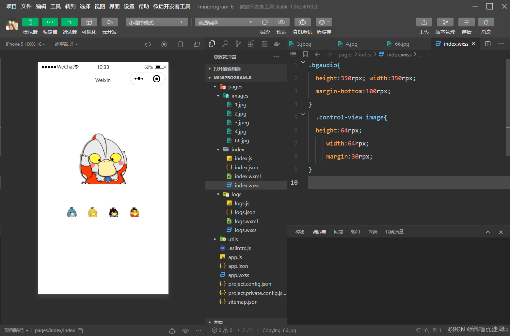The width and height of the screenshot is (510, 336).
Task: Open editor more actions menu
Action: click(x=501, y=44)
